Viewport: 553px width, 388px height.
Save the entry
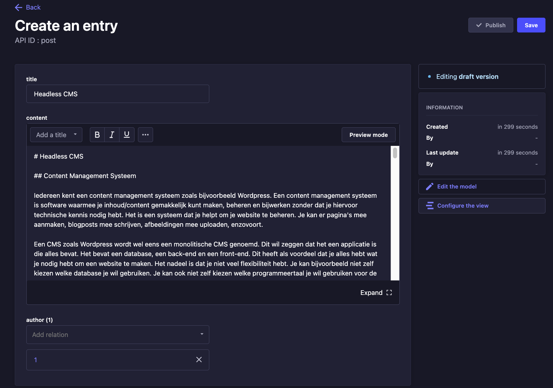point(531,25)
